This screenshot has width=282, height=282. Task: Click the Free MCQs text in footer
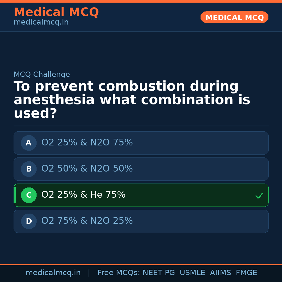pyautogui.click(x=119, y=273)
